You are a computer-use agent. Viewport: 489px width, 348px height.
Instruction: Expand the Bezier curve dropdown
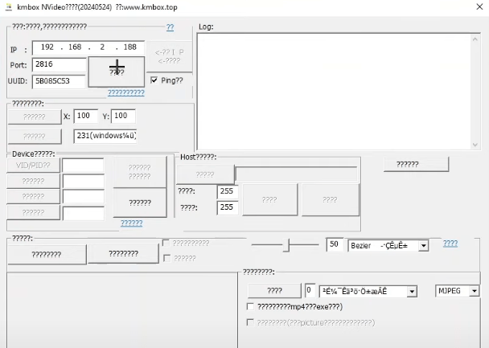(423, 246)
